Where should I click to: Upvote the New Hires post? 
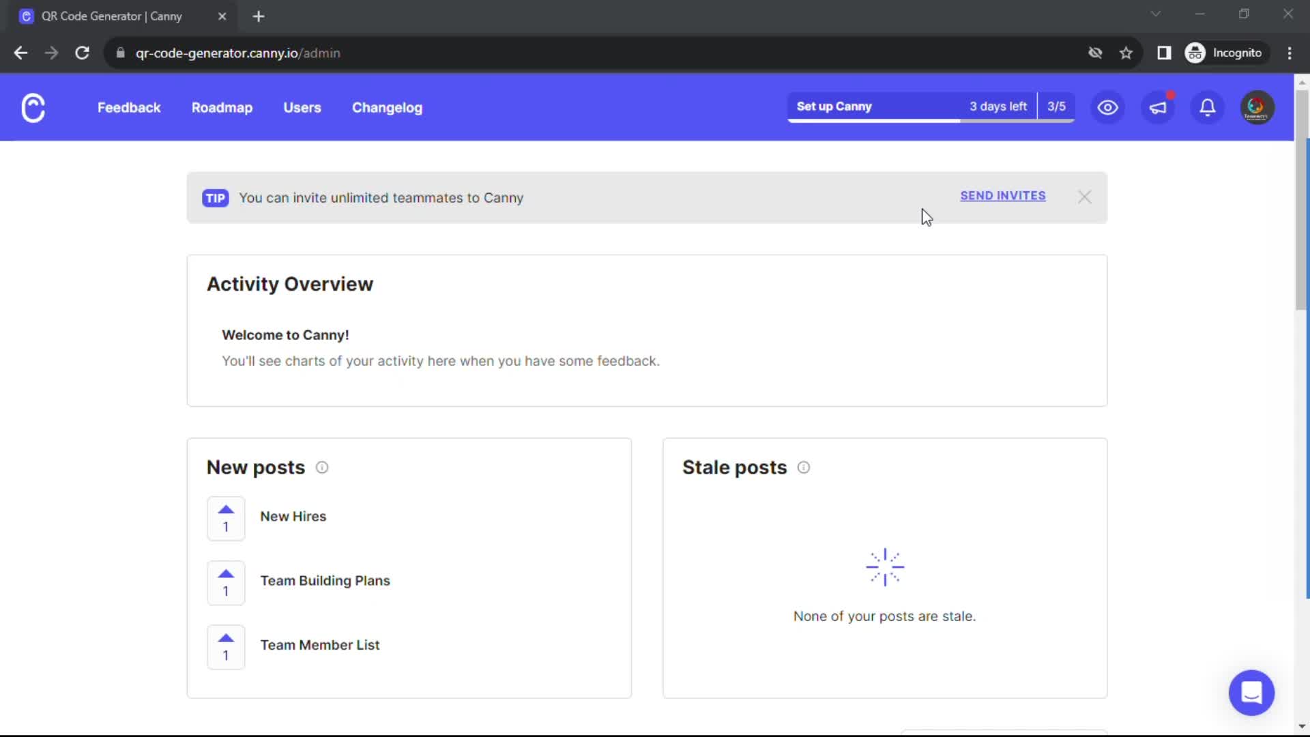(x=226, y=518)
